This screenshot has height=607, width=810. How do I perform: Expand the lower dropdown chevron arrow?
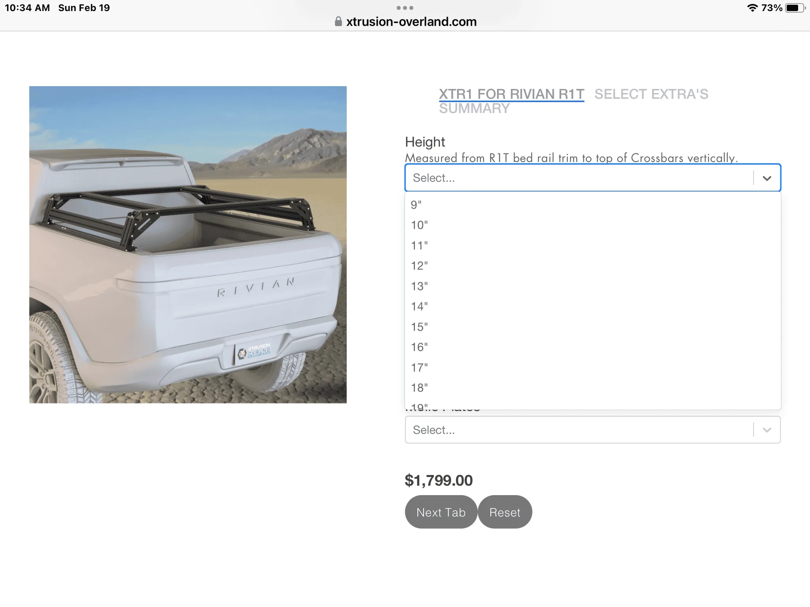pos(767,430)
